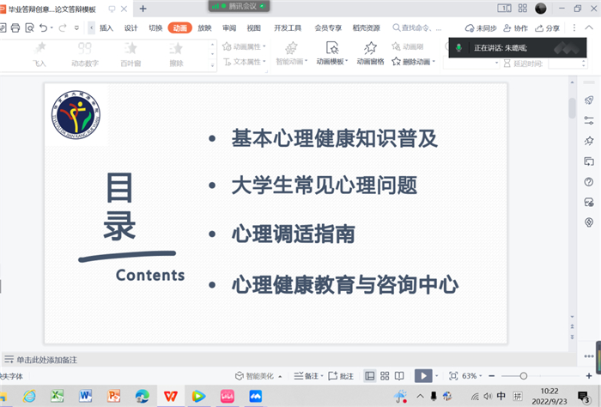
Task: Click the rocket icon in right sidebar
Action: click(x=589, y=100)
